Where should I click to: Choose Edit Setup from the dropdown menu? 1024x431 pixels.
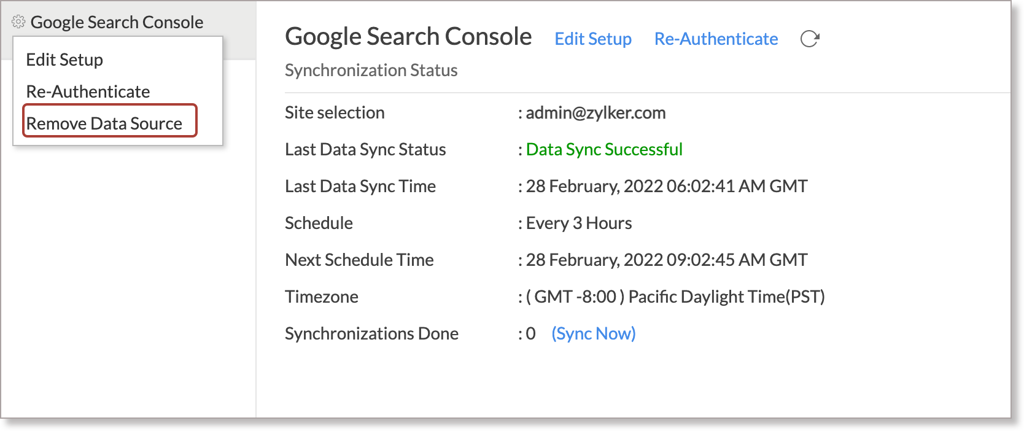click(64, 60)
